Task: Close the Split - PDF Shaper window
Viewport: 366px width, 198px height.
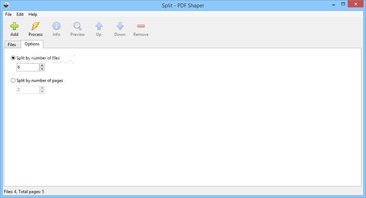Action: tap(355, 4)
